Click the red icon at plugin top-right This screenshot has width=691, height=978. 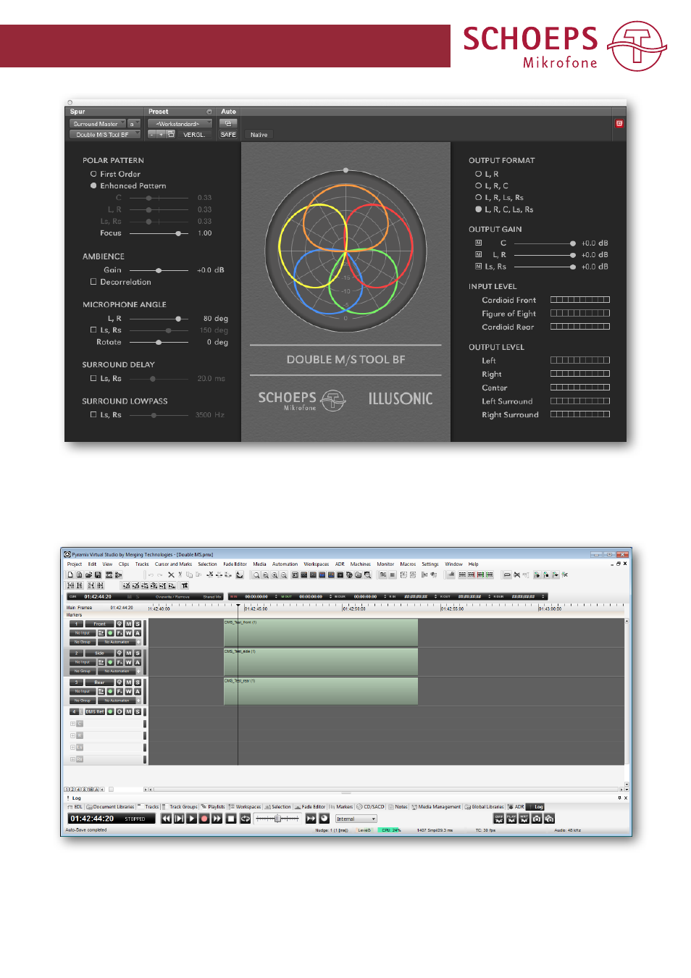619,123
